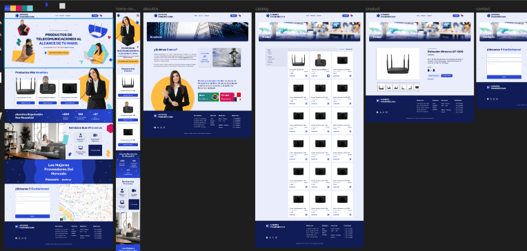Click the message textarea in home contact form
527x251 pixels.
(32, 208)
